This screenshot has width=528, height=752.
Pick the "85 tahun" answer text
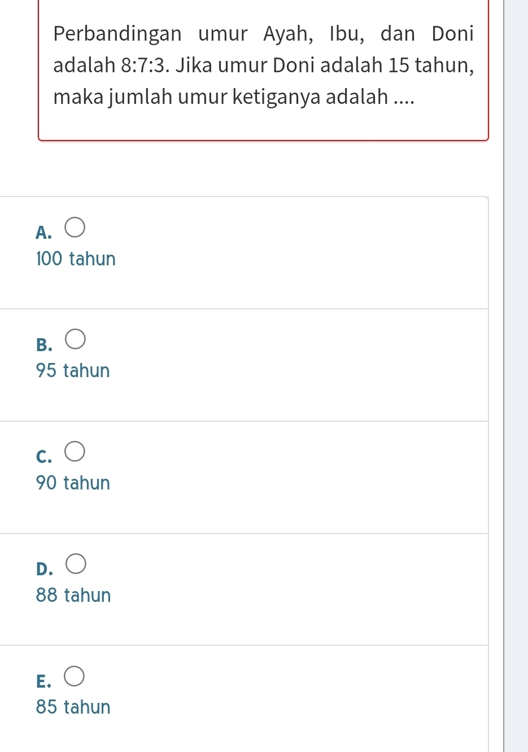[73, 707]
